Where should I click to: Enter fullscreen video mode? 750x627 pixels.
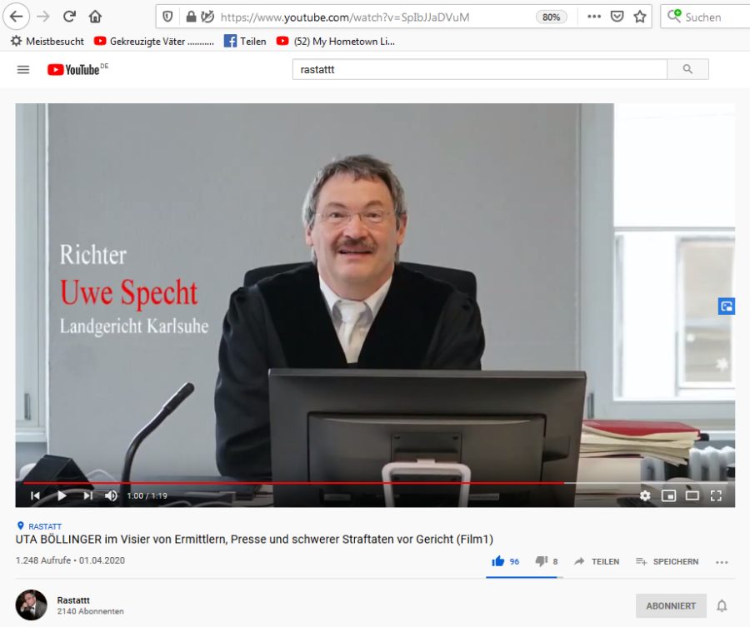coord(716,495)
